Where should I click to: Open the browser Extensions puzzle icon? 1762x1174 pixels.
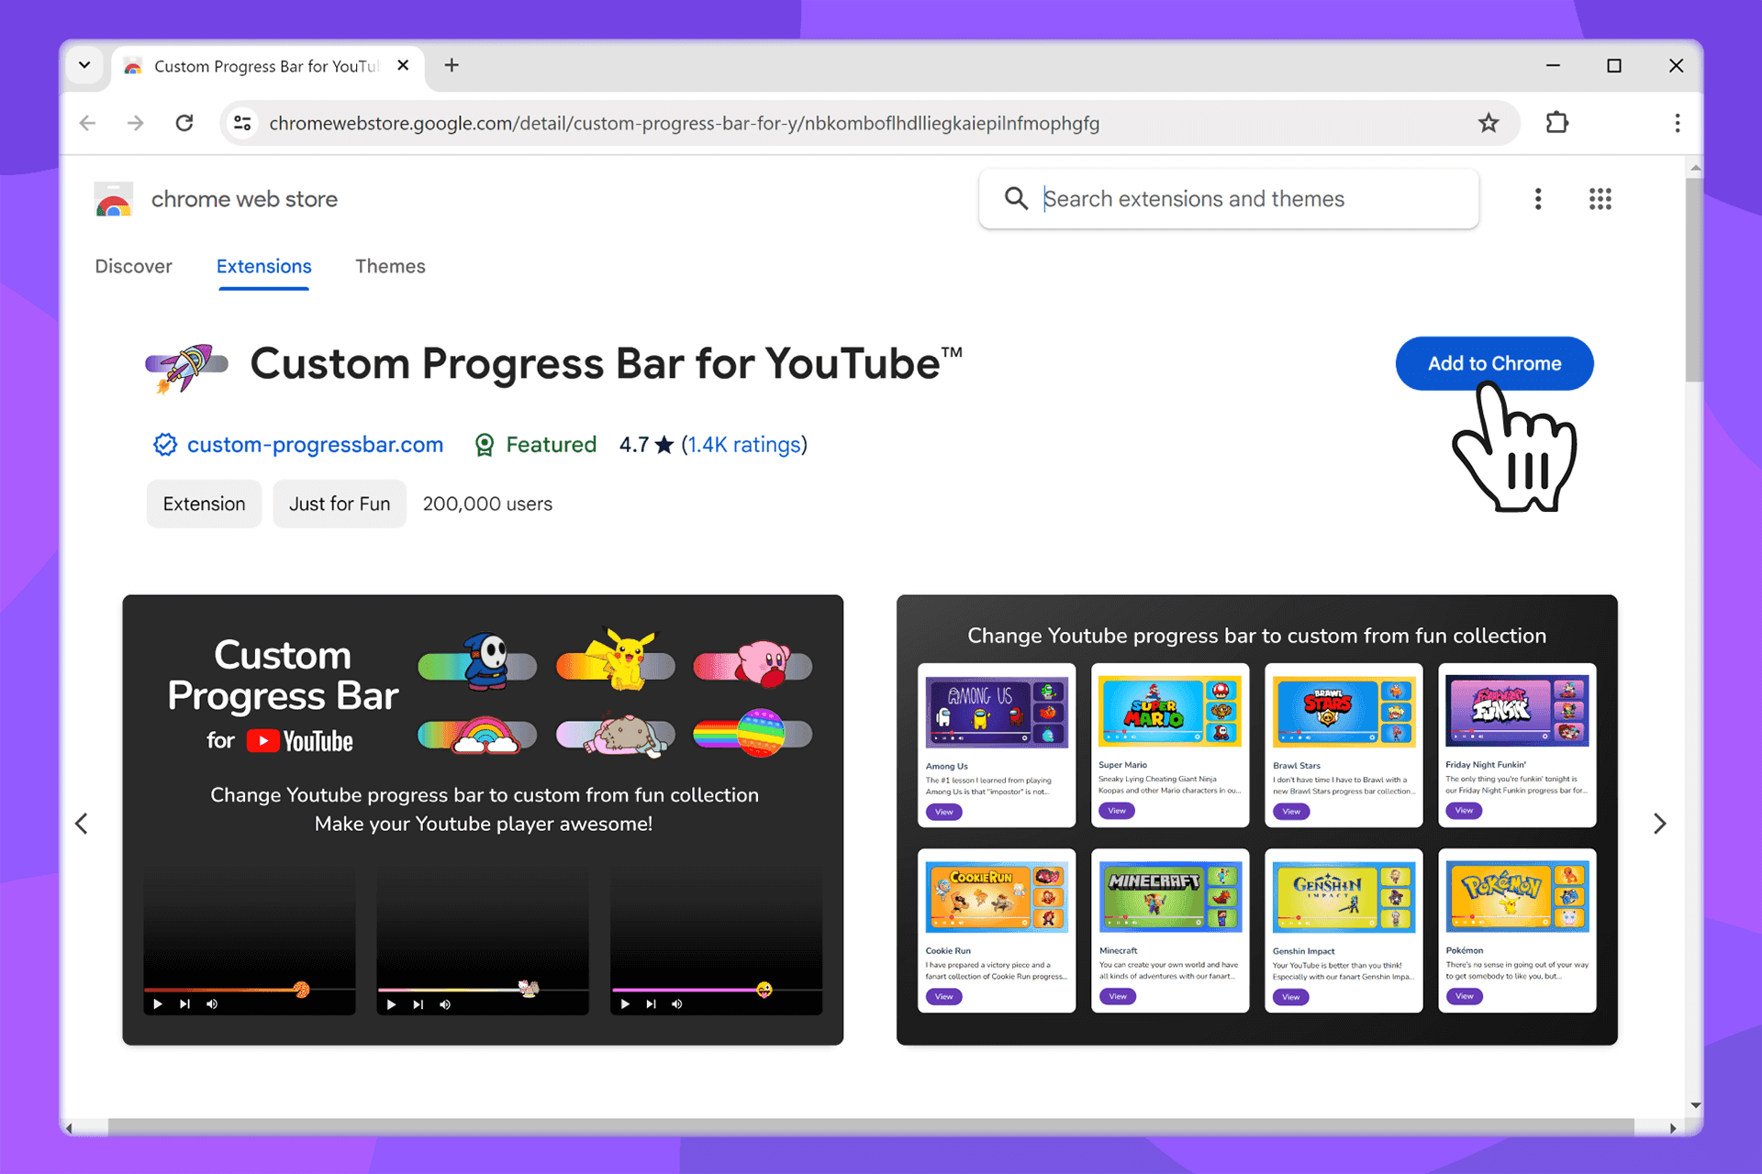click(1556, 122)
